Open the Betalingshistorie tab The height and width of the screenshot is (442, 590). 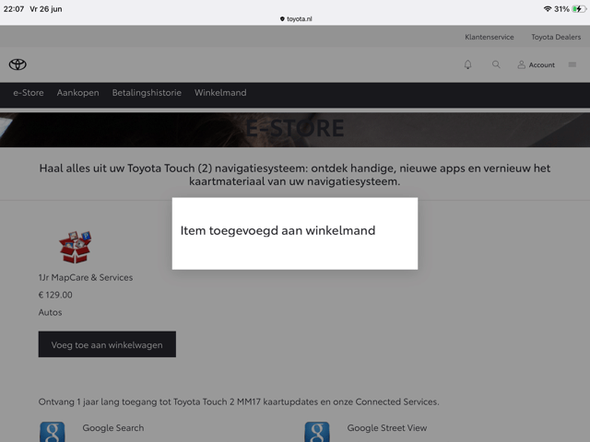[147, 93]
